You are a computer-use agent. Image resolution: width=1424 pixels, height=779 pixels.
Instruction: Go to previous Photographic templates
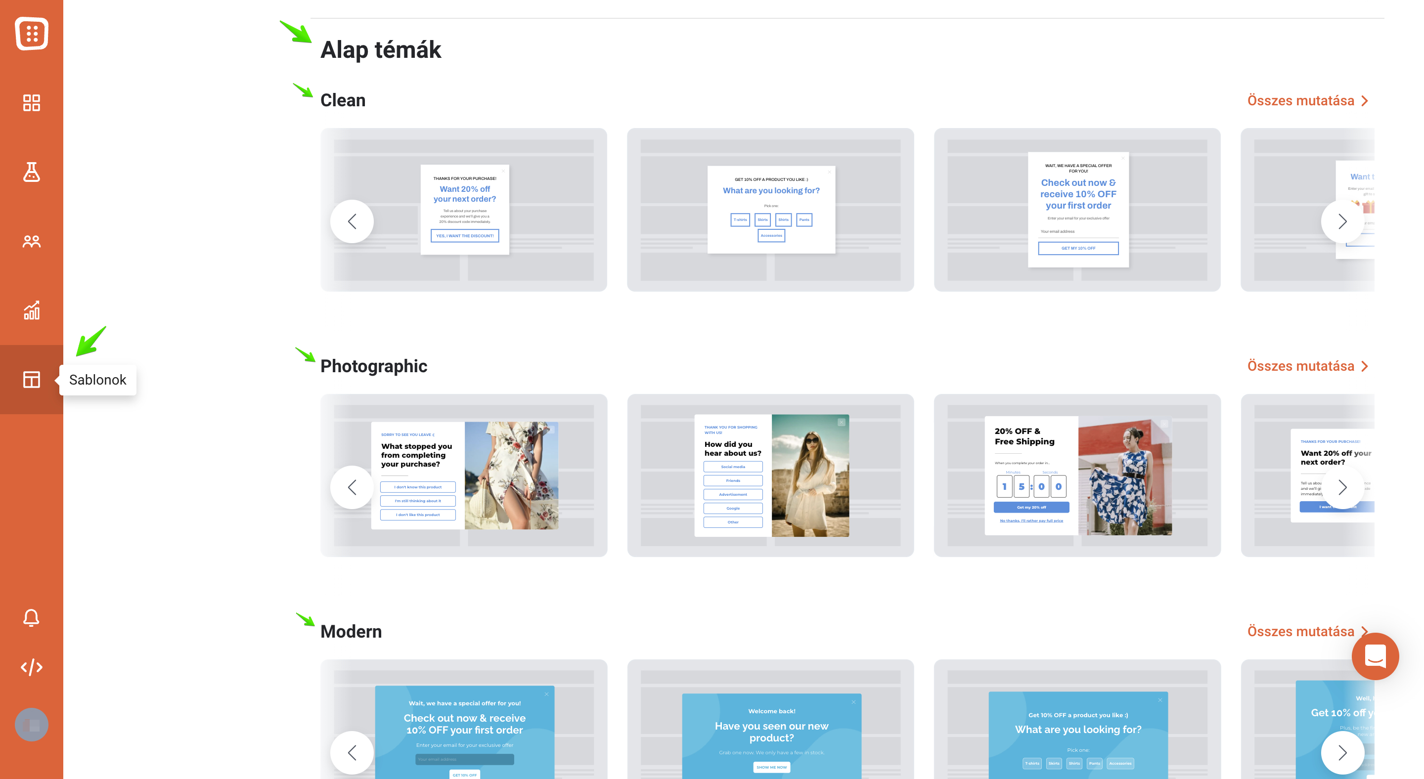(x=352, y=487)
